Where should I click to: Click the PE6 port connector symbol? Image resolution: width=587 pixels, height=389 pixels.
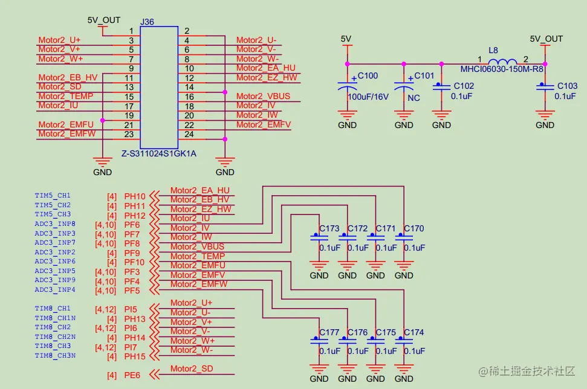click(x=154, y=375)
